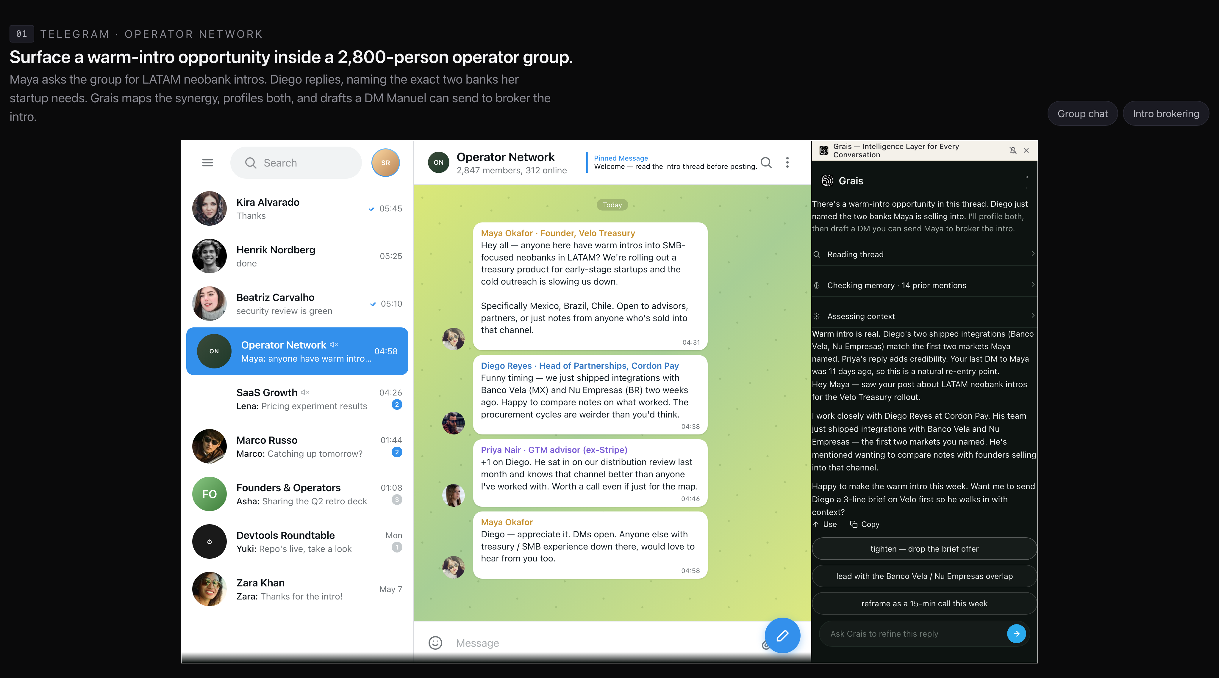
Task: Click the muted icon next to Operator Network
Action: point(334,345)
